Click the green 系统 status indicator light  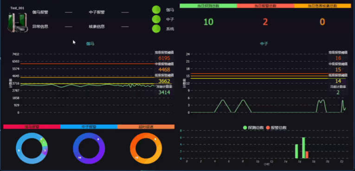point(156,29)
